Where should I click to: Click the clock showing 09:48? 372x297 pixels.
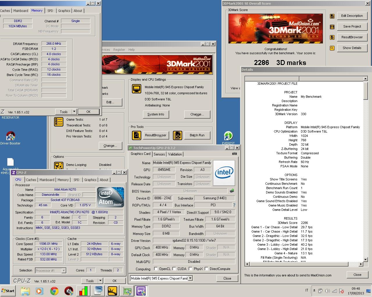(x=356, y=289)
